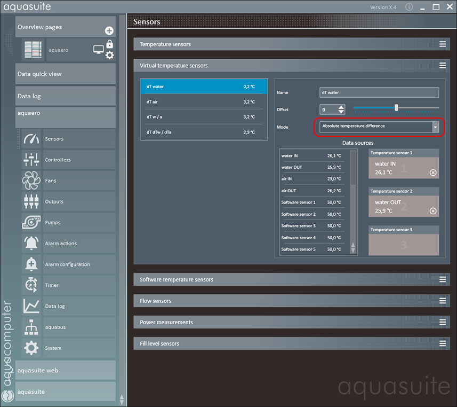Expand the Power measurements section header
The image size is (457, 407).
[292, 322]
